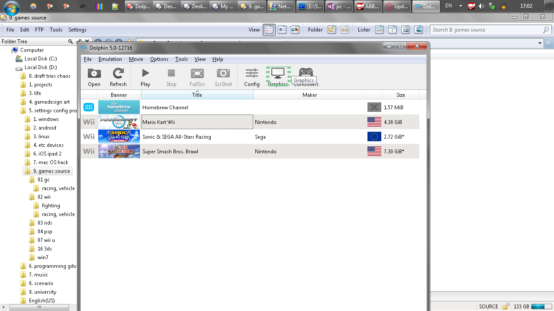The width and height of the screenshot is (554, 311).
Task: Switch to thumbnails view mode icon
Action: tap(295, 30)
